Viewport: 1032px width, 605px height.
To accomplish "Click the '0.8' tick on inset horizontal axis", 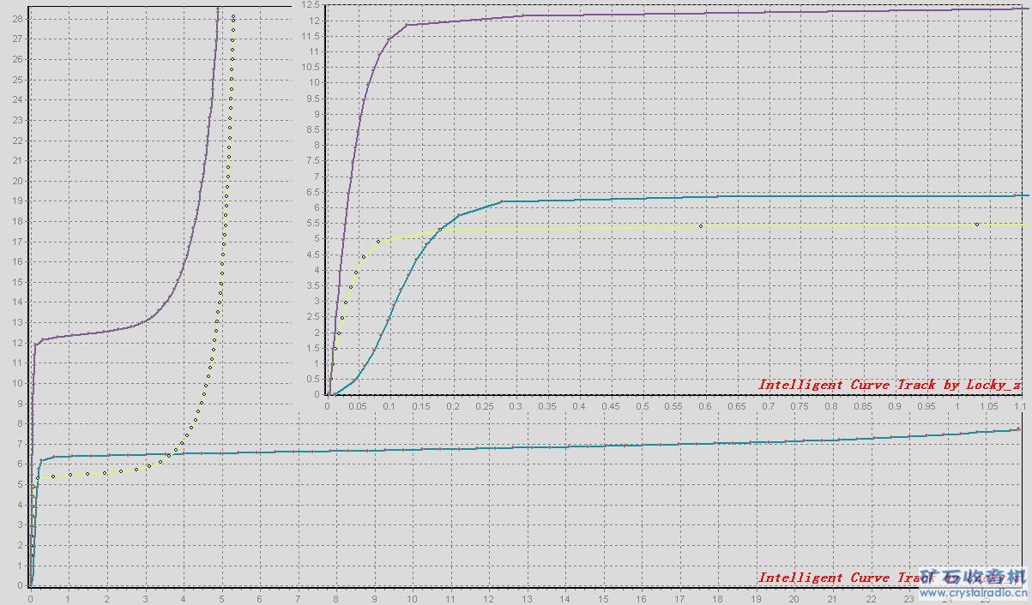I will [831, 405].
